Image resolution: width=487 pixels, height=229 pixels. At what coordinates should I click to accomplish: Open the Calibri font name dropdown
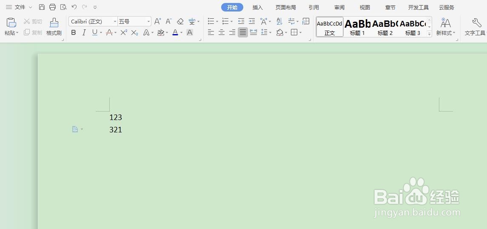tap(115, 21)
